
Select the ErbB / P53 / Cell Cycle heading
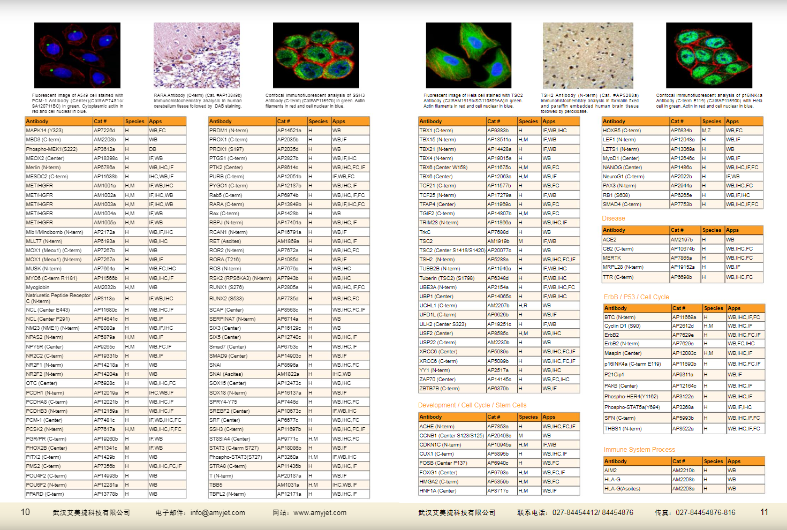(x=636, y=297)
